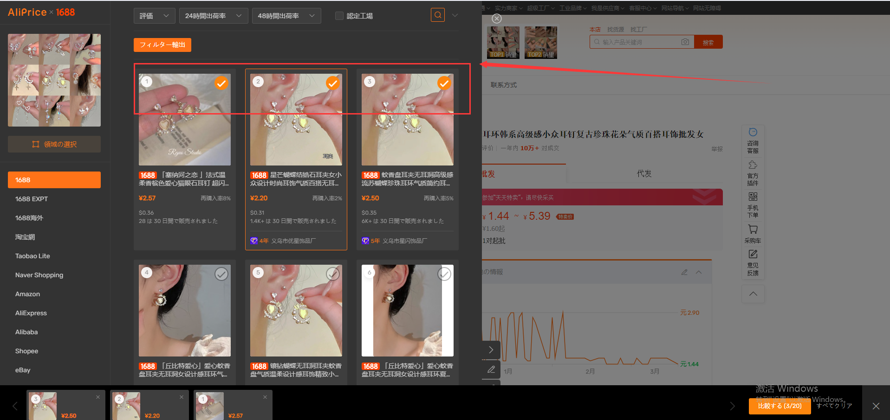The height and width of the screenshot is (420, 890).
Task: Open the 工业品牌 dropdown menu
Action: tap(572, 8)
